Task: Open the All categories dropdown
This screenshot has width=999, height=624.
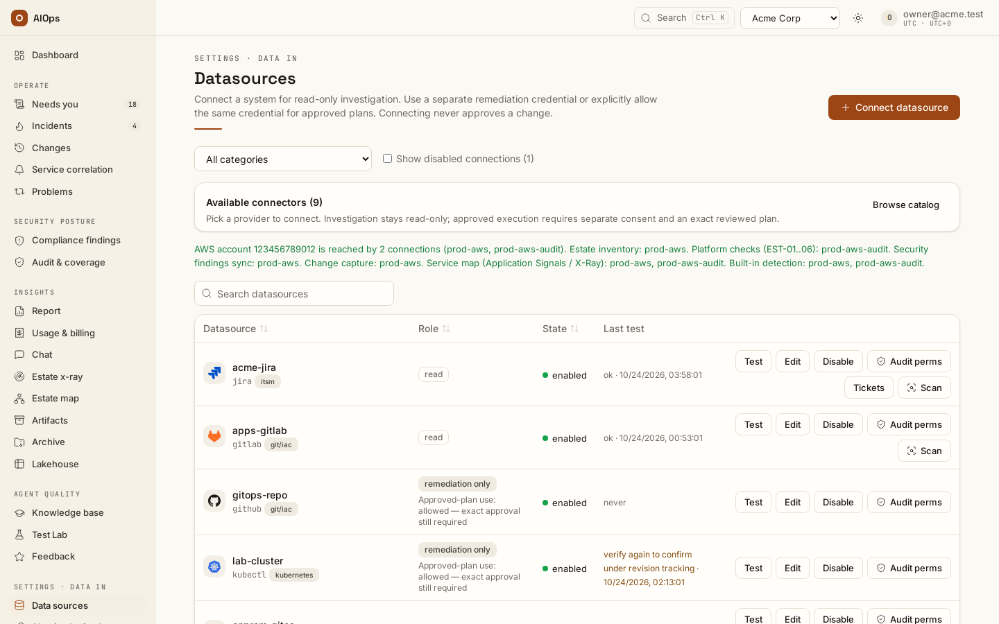Action: pos(283,159)
